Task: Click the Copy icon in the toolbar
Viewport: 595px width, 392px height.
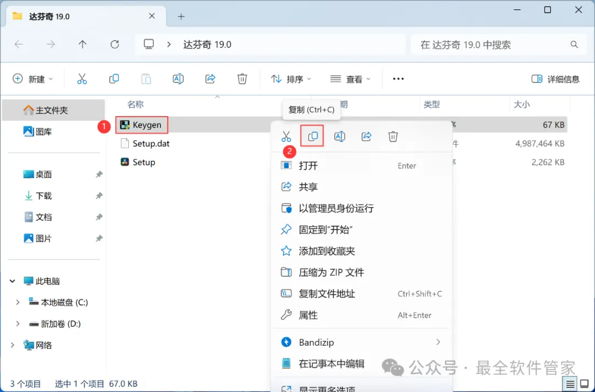Action: pyautogui.click(x=114, y=79)
